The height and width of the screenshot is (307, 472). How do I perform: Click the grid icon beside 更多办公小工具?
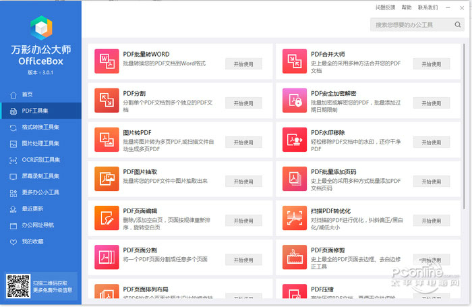(13, 193)
